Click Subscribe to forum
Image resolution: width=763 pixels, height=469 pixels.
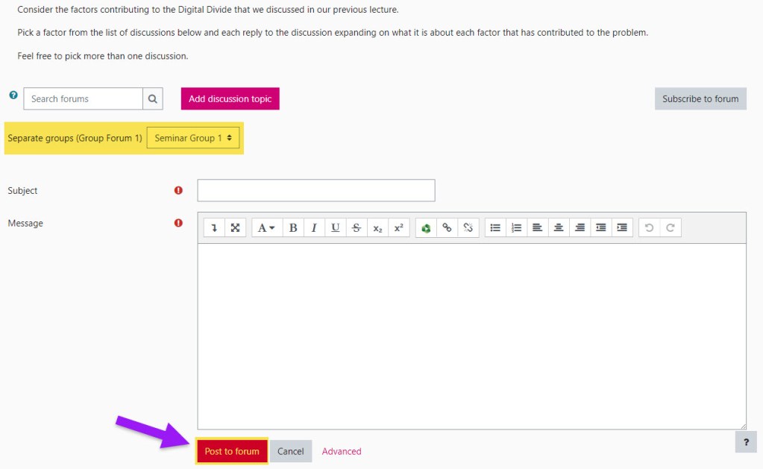(x=700, y=98)
